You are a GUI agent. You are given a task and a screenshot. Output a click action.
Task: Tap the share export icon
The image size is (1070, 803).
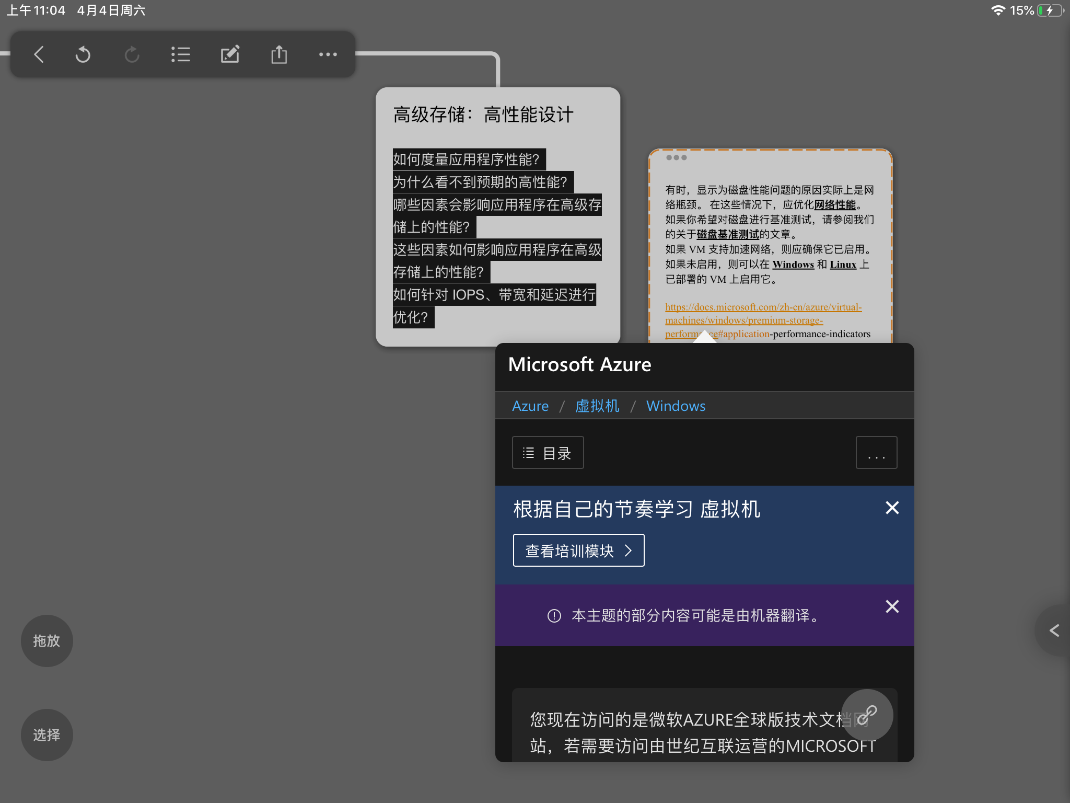coord(279,54)
